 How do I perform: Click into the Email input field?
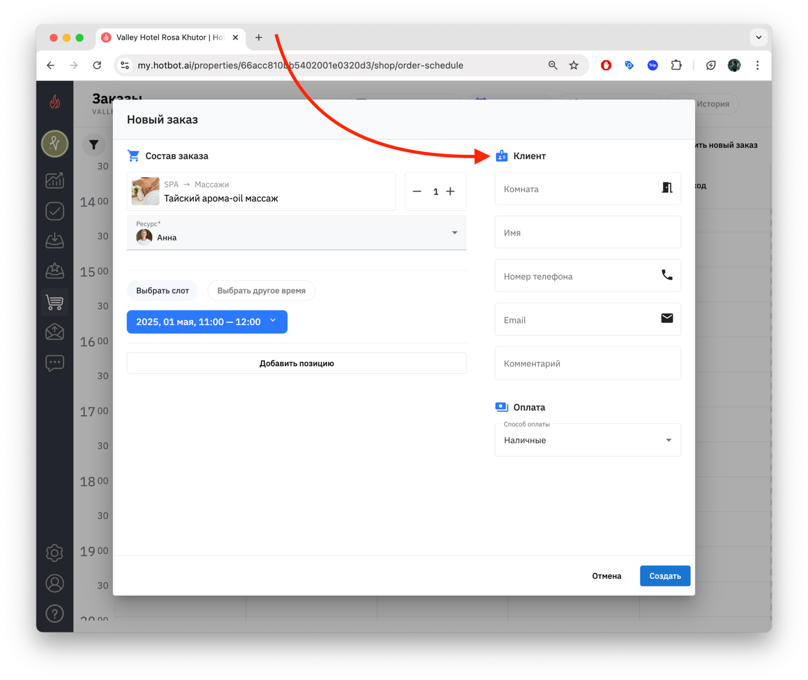coord(588,320)
